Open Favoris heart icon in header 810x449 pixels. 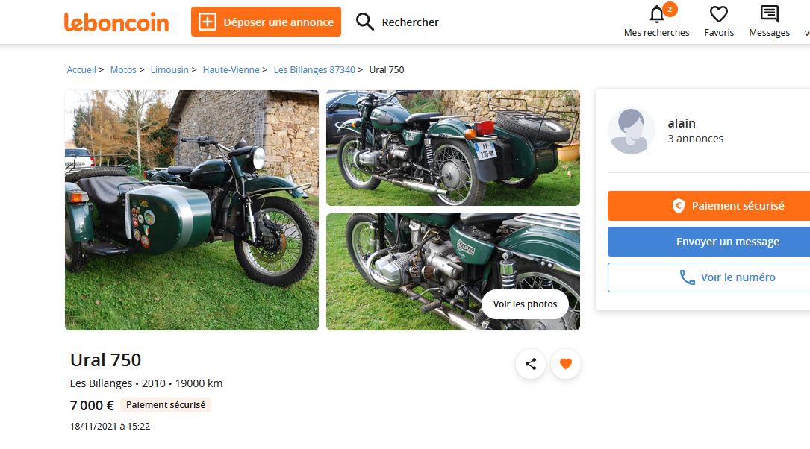(719, 15)
